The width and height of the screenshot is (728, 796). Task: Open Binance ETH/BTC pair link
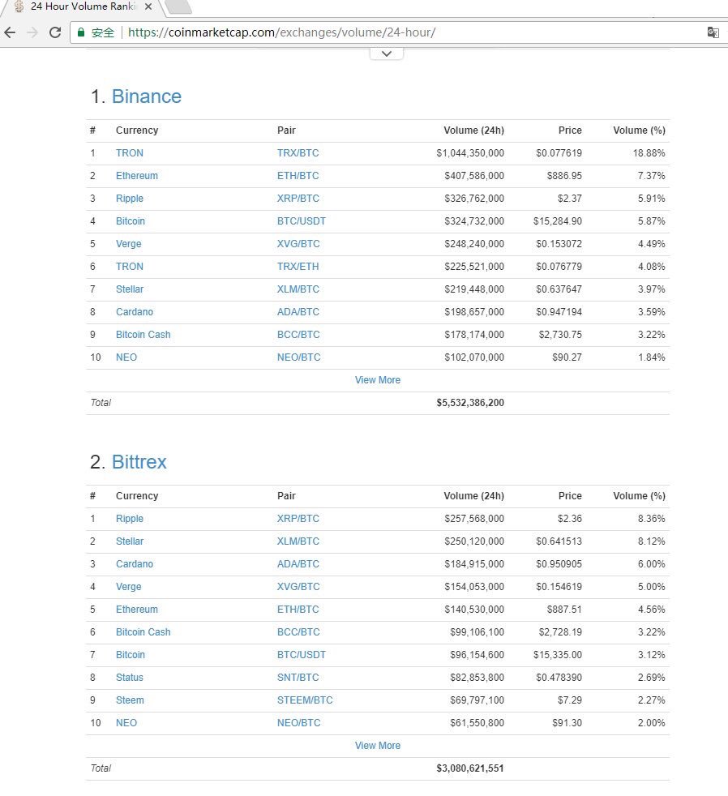[x=298, y=176]
